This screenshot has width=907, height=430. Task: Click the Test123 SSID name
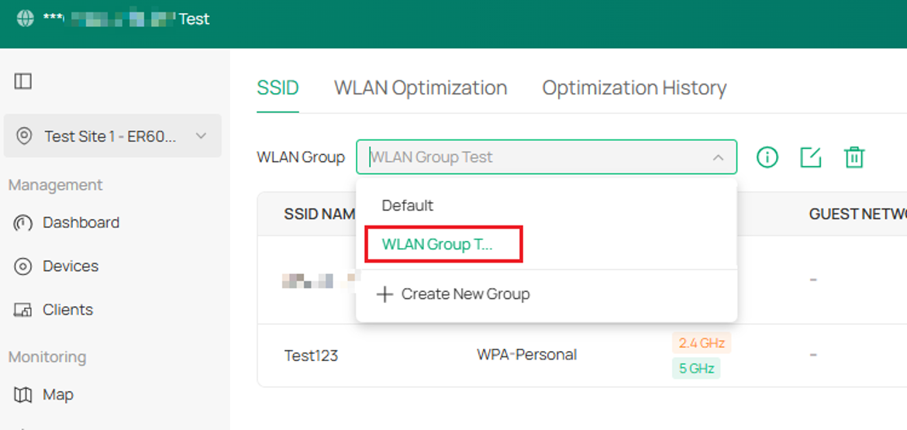(x=311, y=356)
